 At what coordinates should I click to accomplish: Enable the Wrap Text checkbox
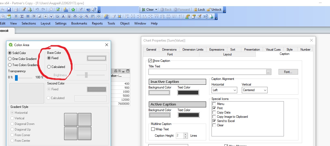tap(153, 129)
